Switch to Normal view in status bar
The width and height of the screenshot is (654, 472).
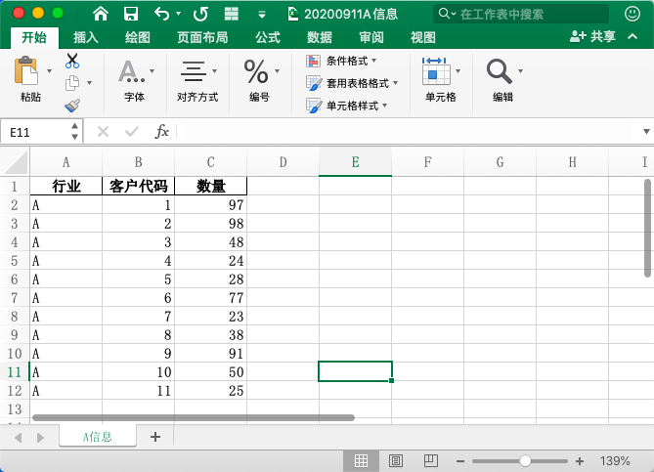tap(361, 460)
